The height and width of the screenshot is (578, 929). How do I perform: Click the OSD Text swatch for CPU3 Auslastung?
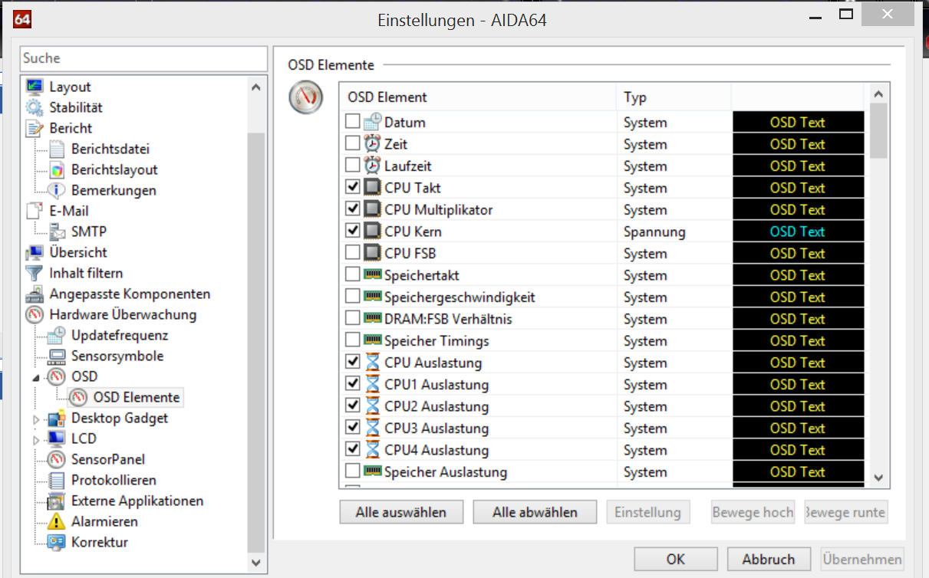click(798, 428)
